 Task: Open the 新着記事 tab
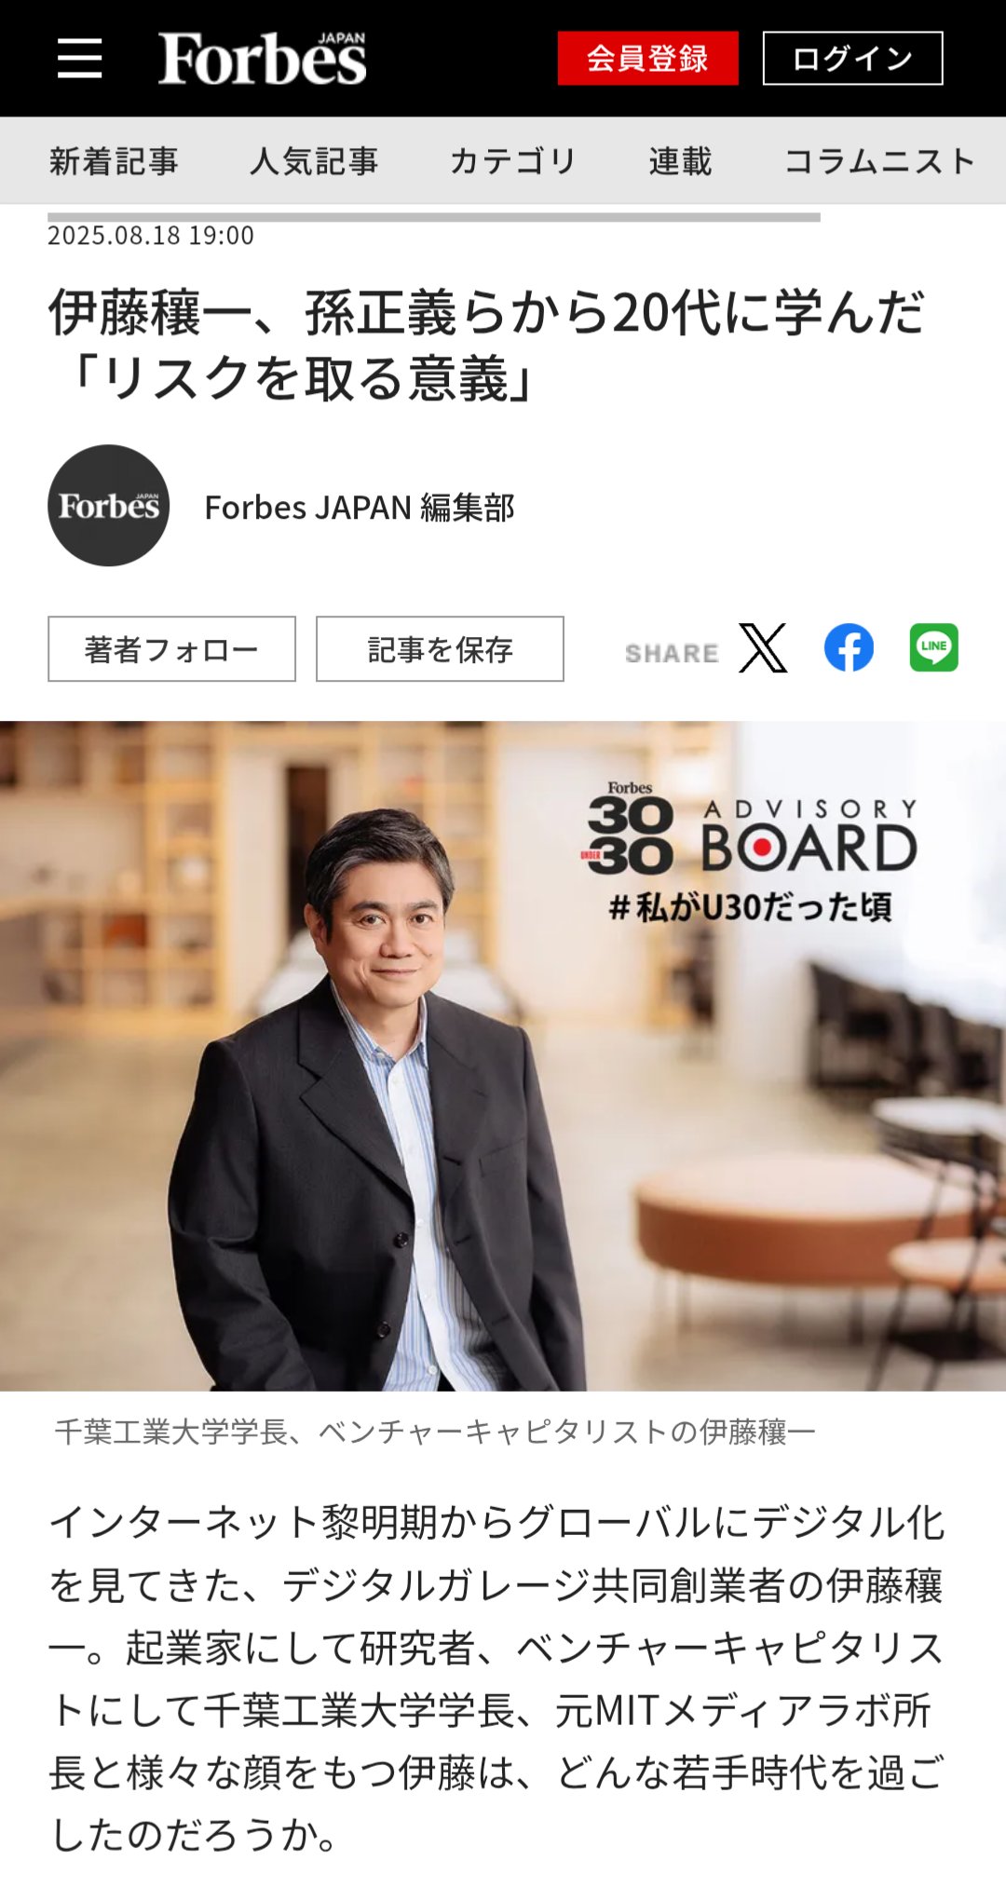[114, 161]
